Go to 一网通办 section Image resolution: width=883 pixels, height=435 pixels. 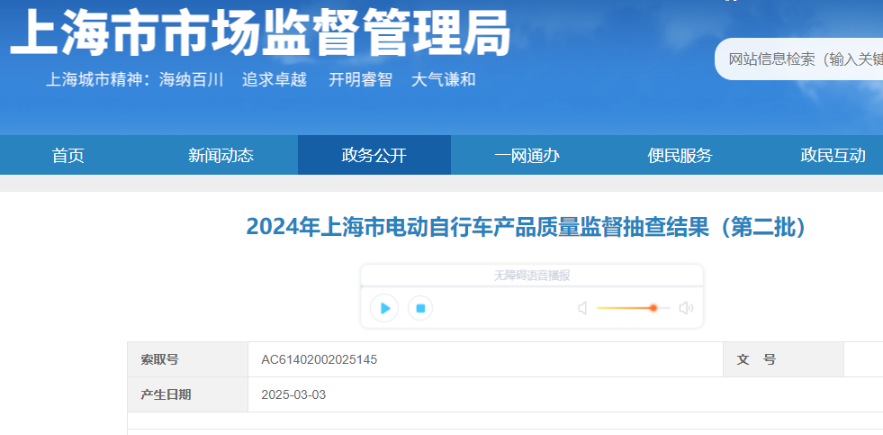point(527,155)
